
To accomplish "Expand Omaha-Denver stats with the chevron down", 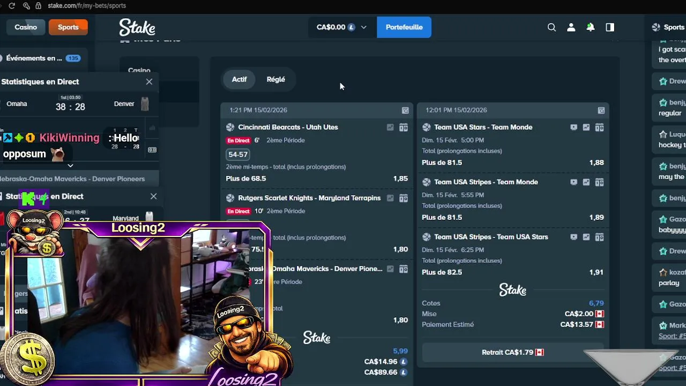I will point(70,166).
